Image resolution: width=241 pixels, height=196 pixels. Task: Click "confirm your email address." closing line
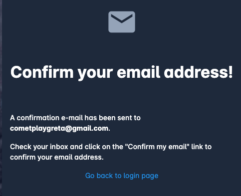(57, 157)
